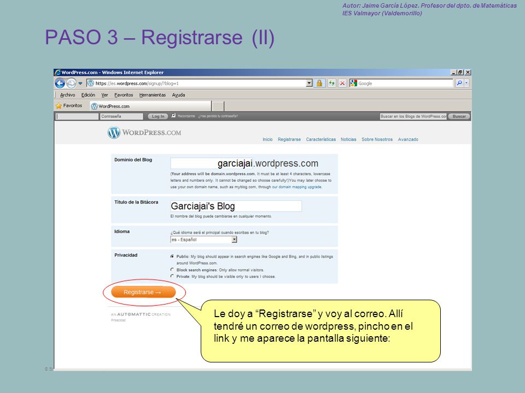This screenshot has height=393, width=525.
Task: Click the orange Registrarse button
Action: (143, 292)
